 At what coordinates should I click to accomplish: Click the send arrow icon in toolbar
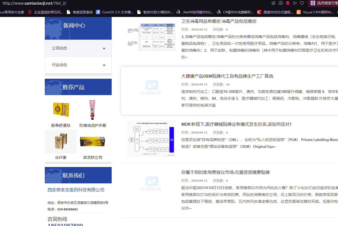pos(295,3)
